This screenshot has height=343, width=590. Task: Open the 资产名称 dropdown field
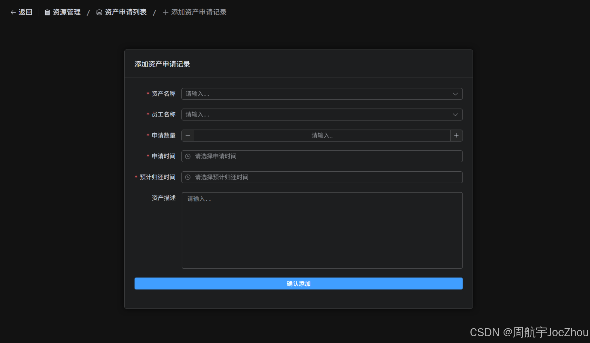pyautogui.click(x=322, y=94)
